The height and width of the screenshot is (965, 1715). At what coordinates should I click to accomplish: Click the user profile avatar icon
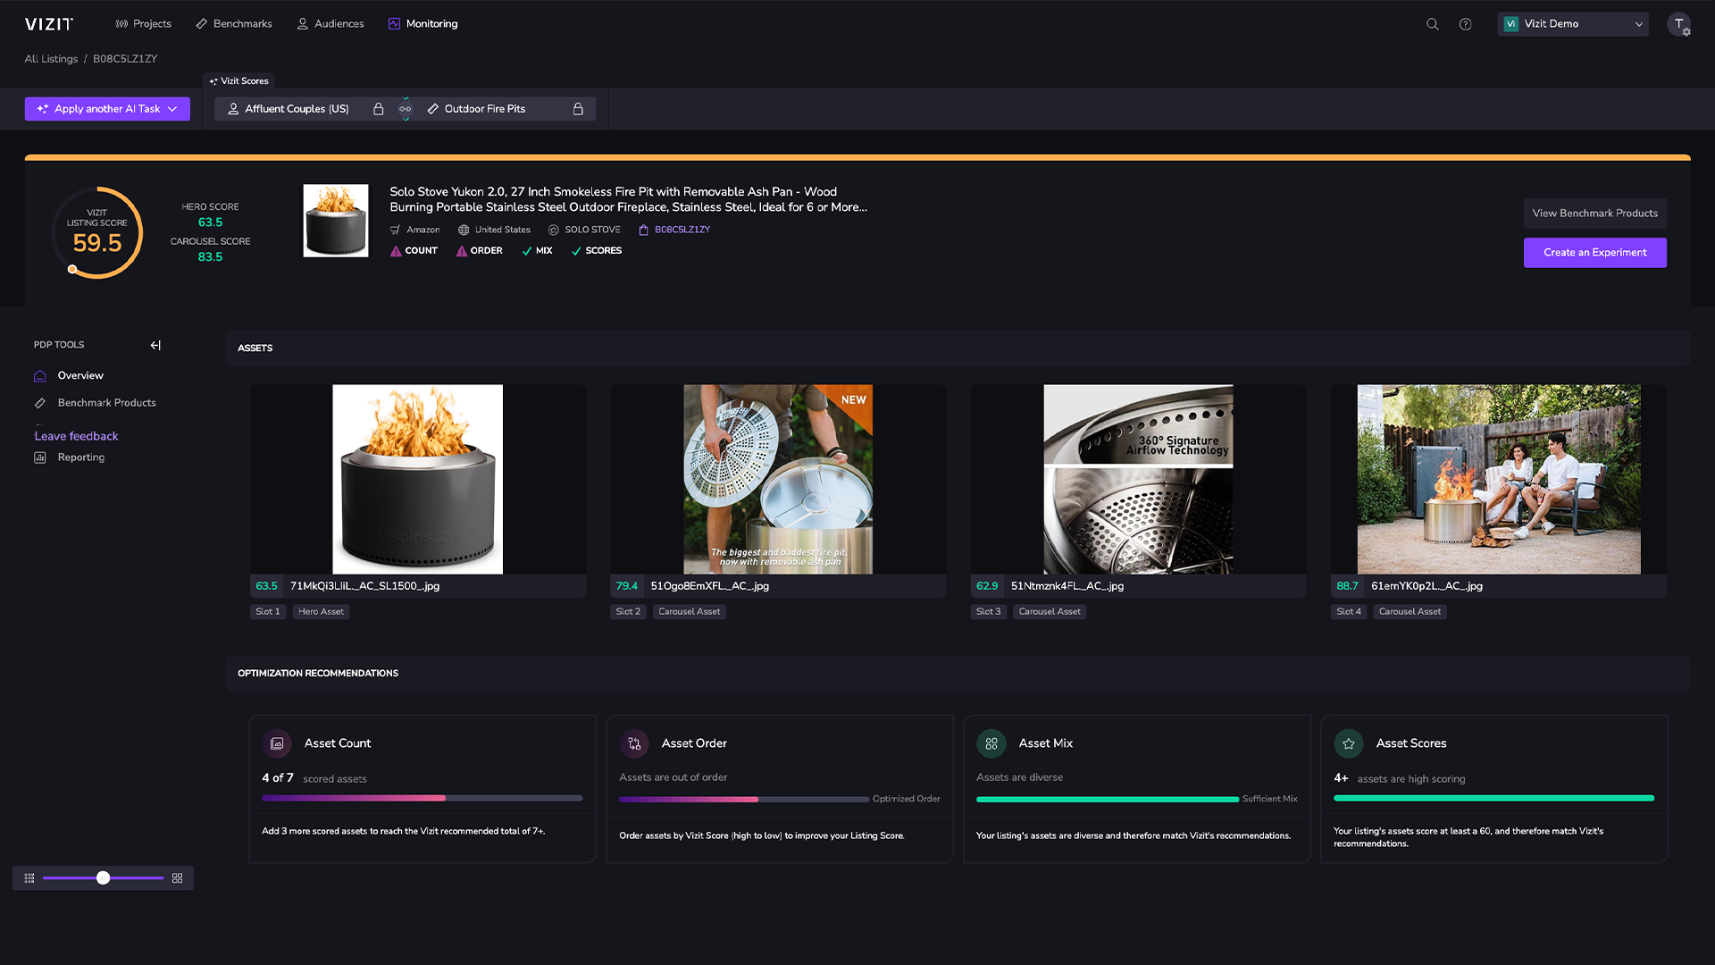click(1678, 24)
